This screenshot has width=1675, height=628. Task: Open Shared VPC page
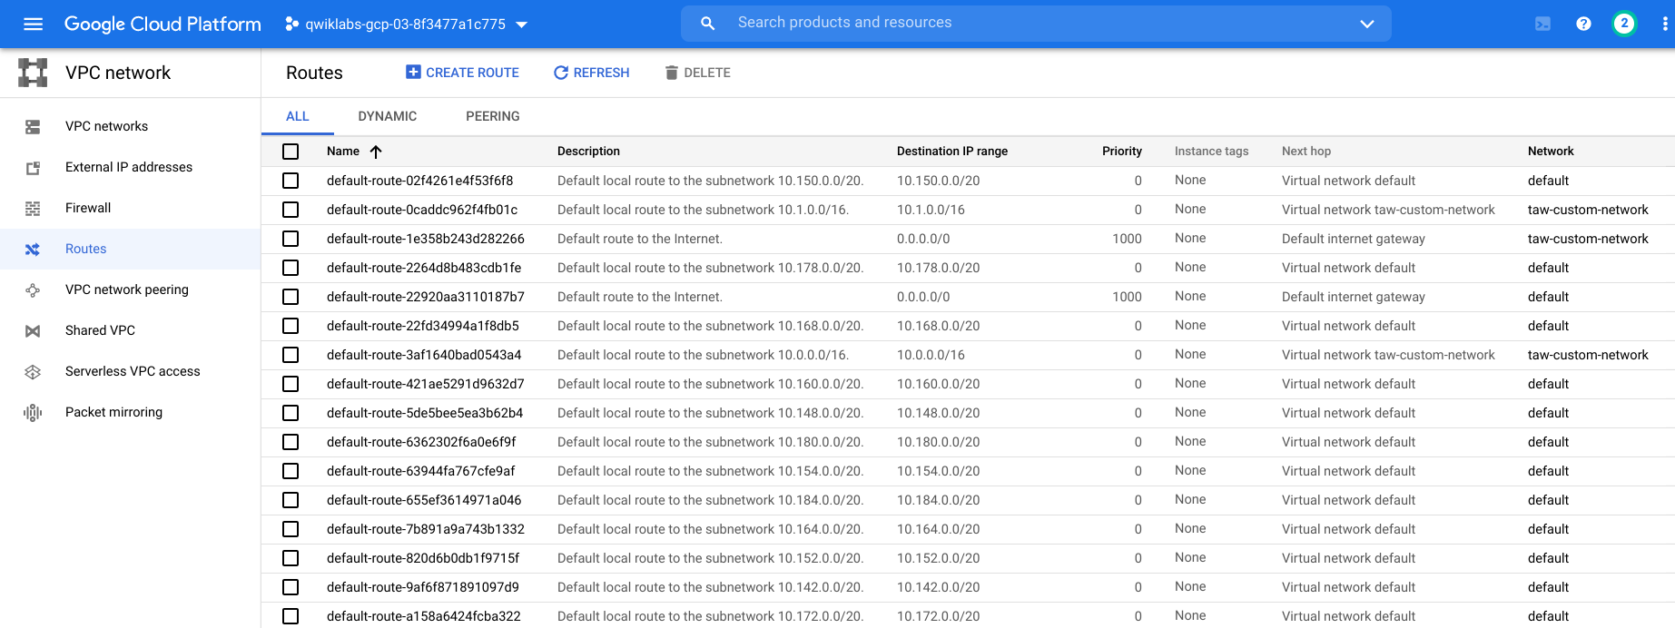tap(100, 330)
